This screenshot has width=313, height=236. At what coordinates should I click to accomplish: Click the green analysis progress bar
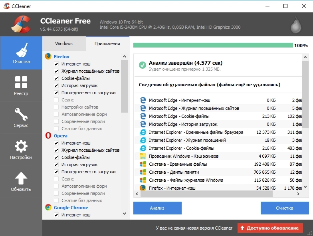(213, 45)
